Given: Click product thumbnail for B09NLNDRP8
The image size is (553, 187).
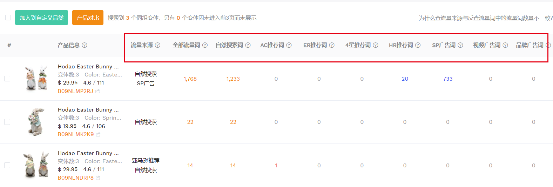Looking at the screenshot, I should coord(36,165).
